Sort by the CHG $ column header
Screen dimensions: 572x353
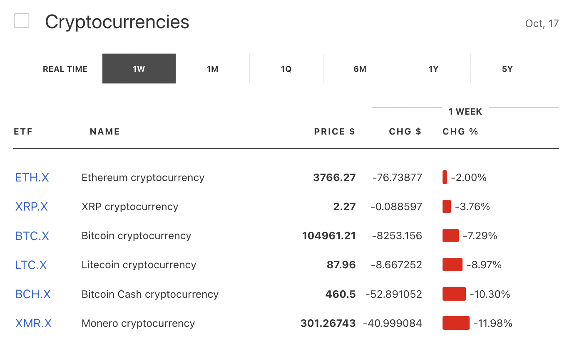click(405, 132)
